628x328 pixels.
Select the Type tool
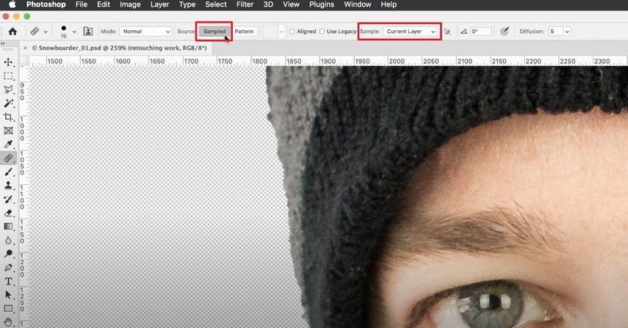(9, 281)
